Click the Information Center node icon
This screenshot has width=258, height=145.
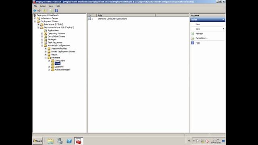[38, 19]
